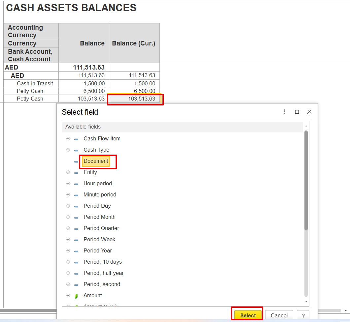
Task: Expand the Period Quarter node
Action: (x=68, y=228)
